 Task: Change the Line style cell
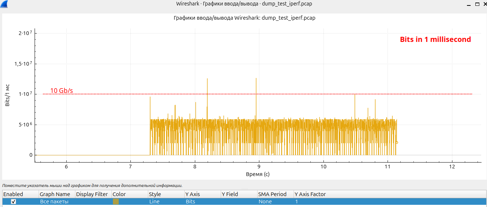[166, 202]
